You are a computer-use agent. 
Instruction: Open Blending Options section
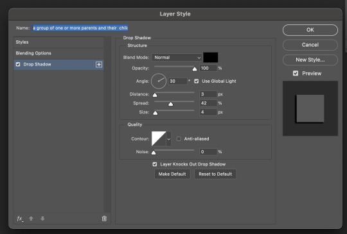pyautogui.click(x=58, y=53)
